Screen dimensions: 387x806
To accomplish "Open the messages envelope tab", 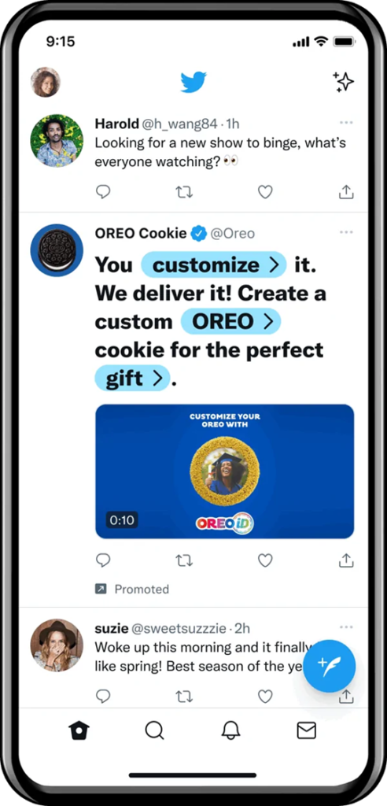I will 306,730.
